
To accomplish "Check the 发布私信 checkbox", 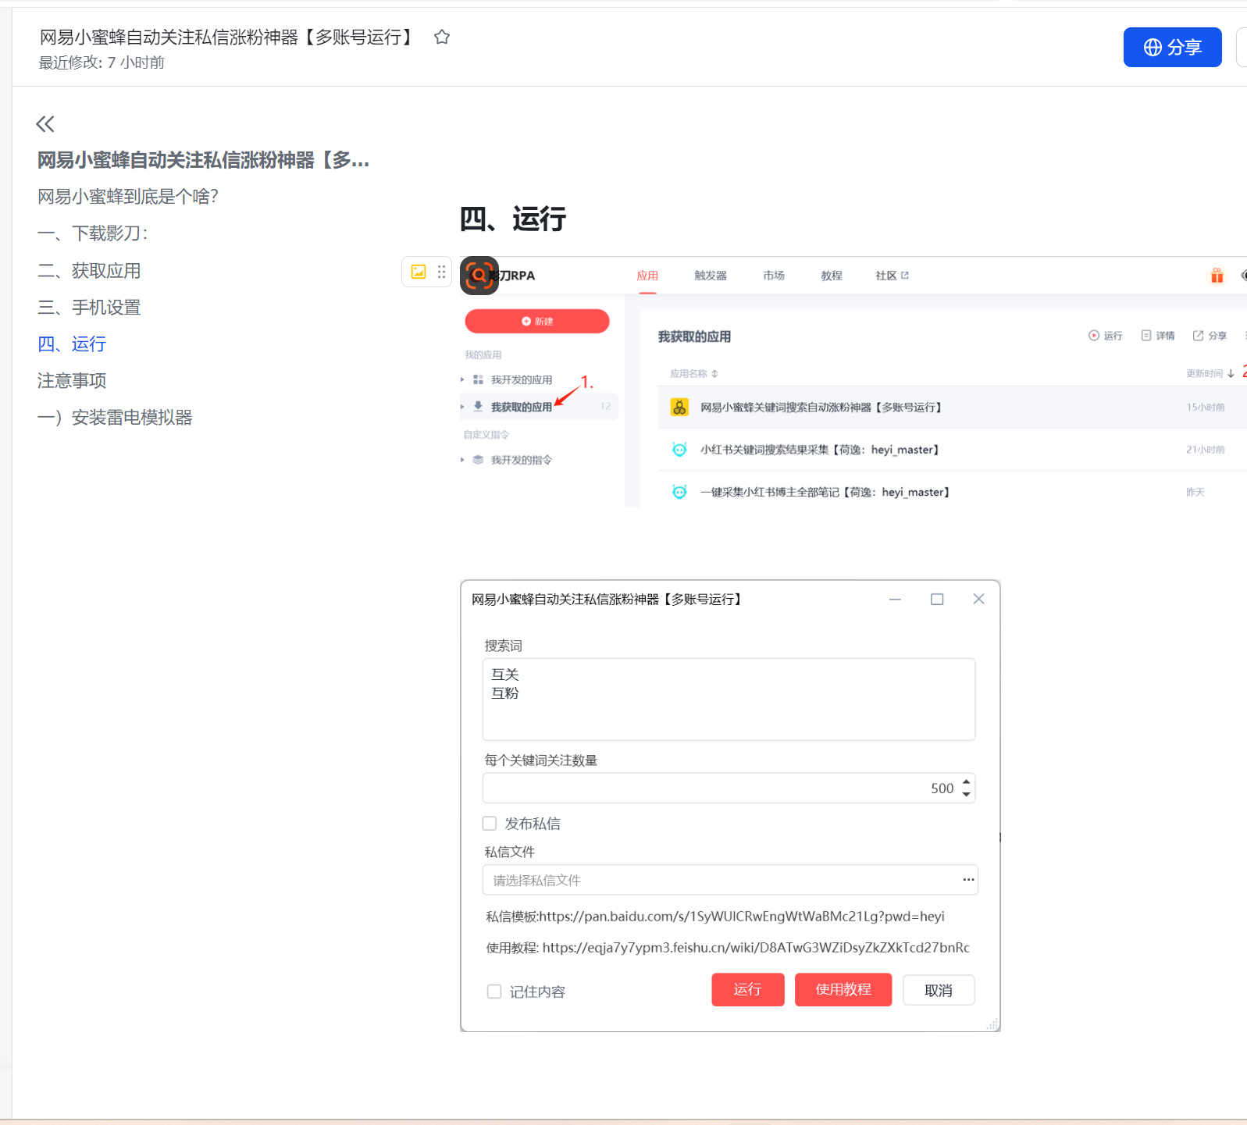I will click(490, 824).
